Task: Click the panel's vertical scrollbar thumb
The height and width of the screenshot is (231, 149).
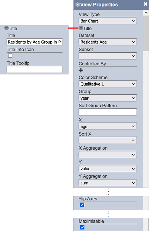Action: 146,33
